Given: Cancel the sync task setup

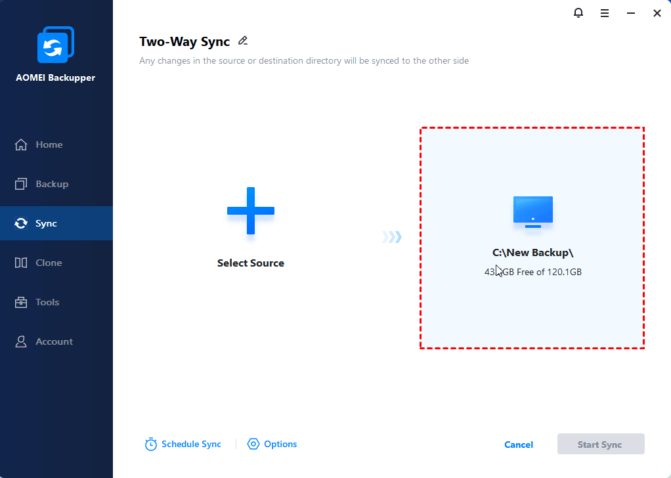Looking at the screenshot, I should pyautogui.click(x=519, y=445).
